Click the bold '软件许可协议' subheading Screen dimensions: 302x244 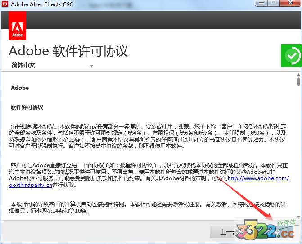click(27, 107)
